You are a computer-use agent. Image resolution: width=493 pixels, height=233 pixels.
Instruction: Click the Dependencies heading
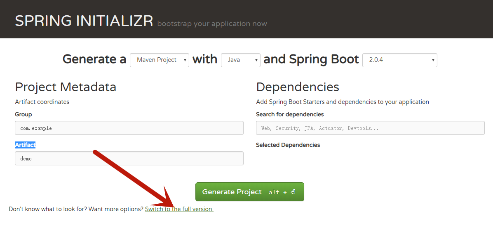(x=298, y=87)
